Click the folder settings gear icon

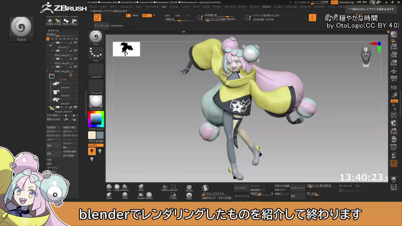pyautogui.click(x=71, y=75)
